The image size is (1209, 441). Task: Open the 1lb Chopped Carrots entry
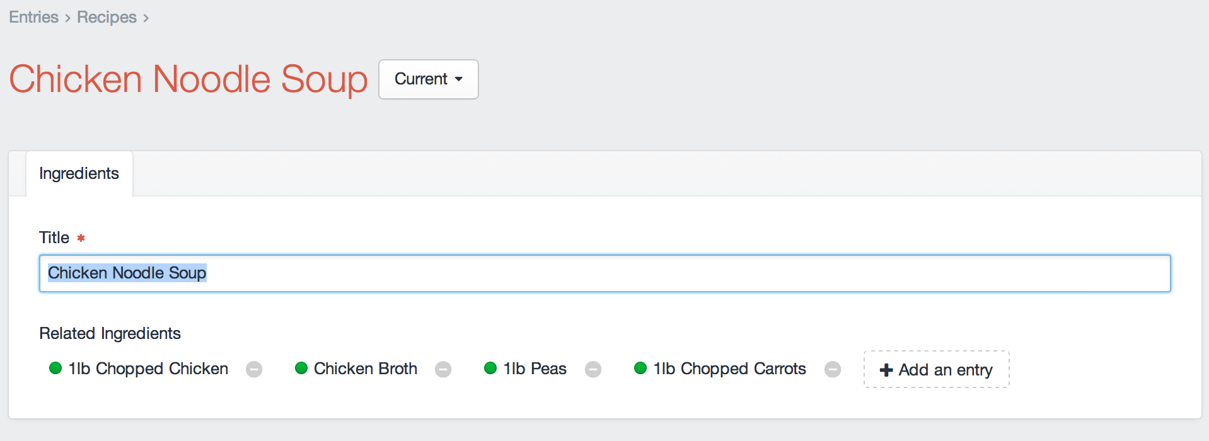(x=729, y=369)
